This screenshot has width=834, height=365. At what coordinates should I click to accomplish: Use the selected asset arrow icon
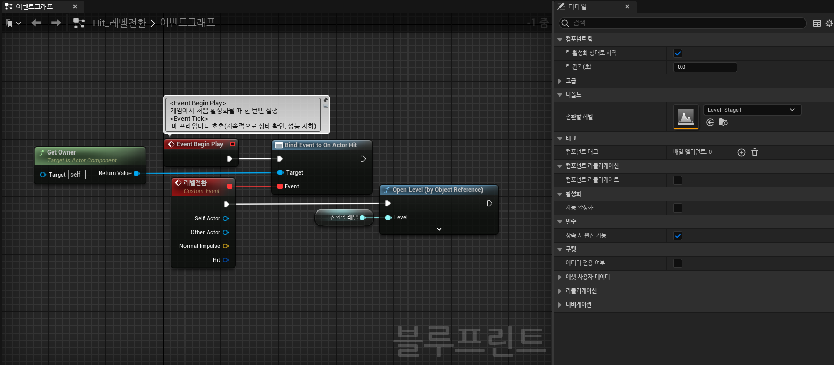[710, 122]
